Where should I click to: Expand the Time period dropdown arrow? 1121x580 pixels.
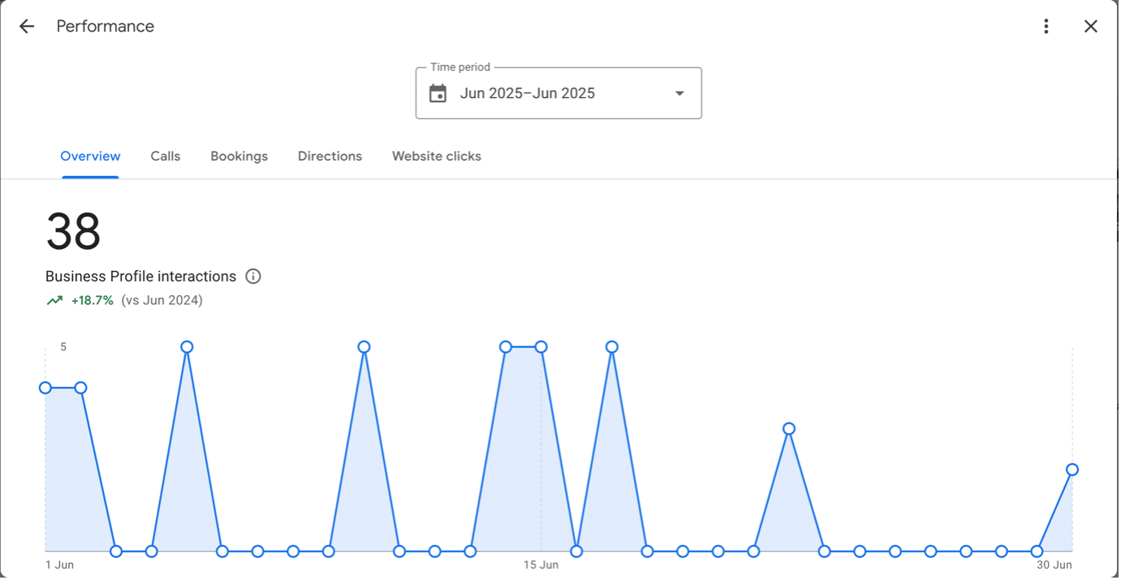click(x=679, y=93)
